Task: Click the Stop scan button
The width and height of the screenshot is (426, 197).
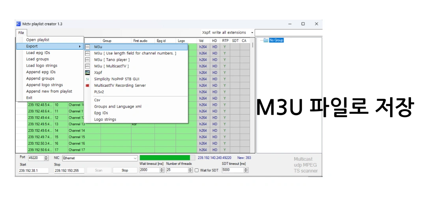Action: pos(125,171)
